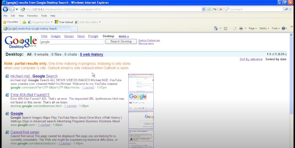Open the View menu in menu bar
The image size is (295, 148).
tap(21, 16)
